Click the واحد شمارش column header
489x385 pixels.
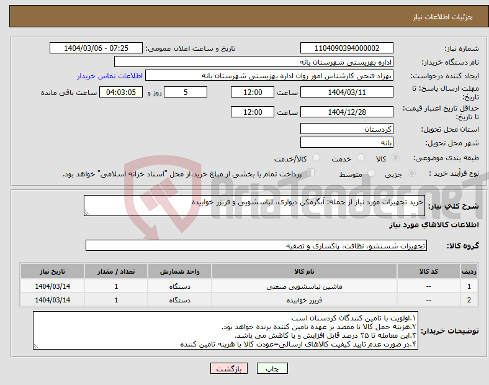(x=179, y=271)
